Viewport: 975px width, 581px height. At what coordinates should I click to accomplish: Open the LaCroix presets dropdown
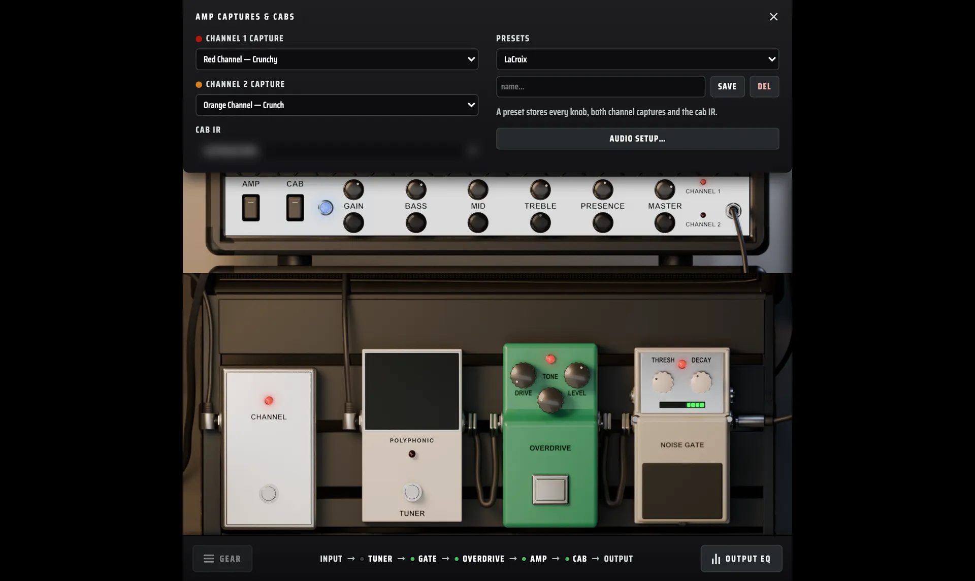point(637,59)
